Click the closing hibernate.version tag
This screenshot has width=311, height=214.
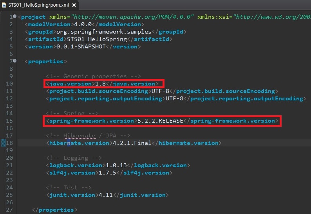pos(187,143)
